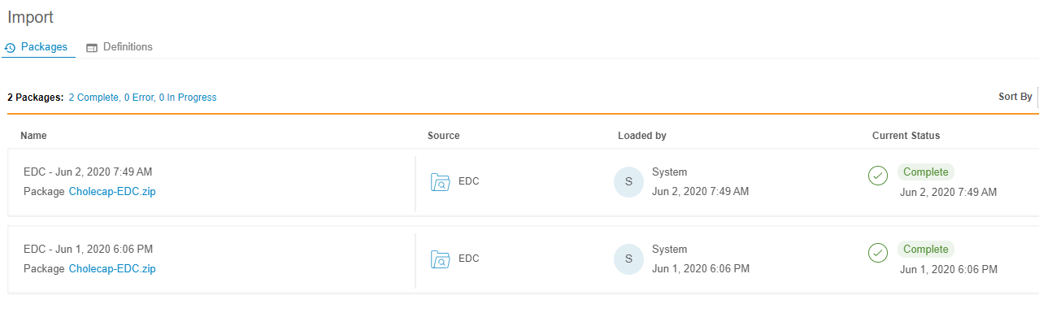Open Cholecap-EDC.zip from Jun 2 package
The height and width of the screenshot is (326, 1039).
[x=112, y=192]
